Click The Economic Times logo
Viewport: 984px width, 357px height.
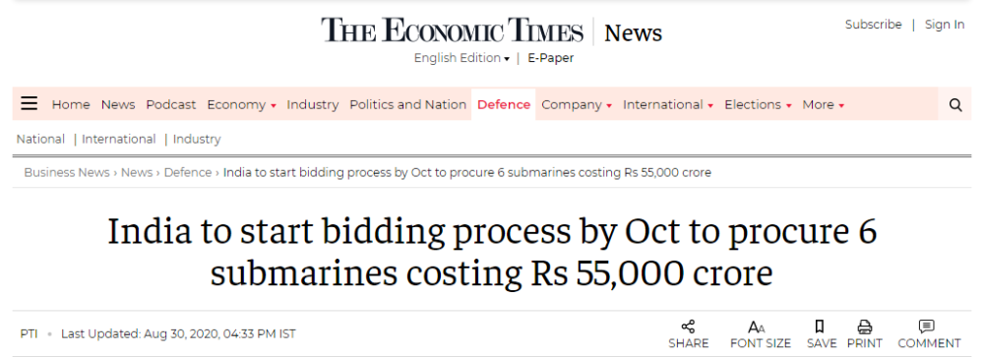click(x=453, y=30)
